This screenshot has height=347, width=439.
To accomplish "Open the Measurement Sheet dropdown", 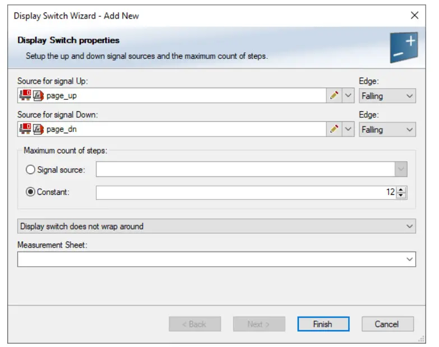I will (x=216, y=259).
